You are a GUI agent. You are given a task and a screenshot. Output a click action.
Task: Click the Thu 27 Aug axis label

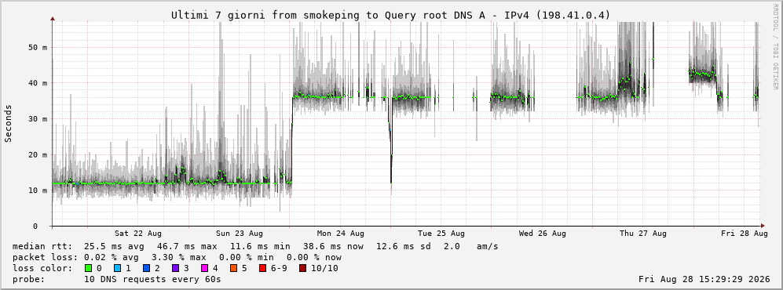click(643, 234)
